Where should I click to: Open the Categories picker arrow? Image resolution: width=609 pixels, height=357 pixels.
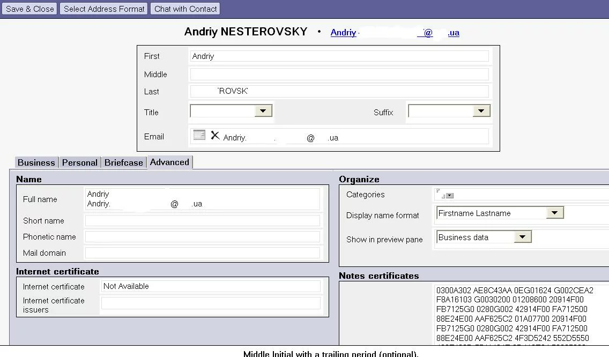[449, 196]
